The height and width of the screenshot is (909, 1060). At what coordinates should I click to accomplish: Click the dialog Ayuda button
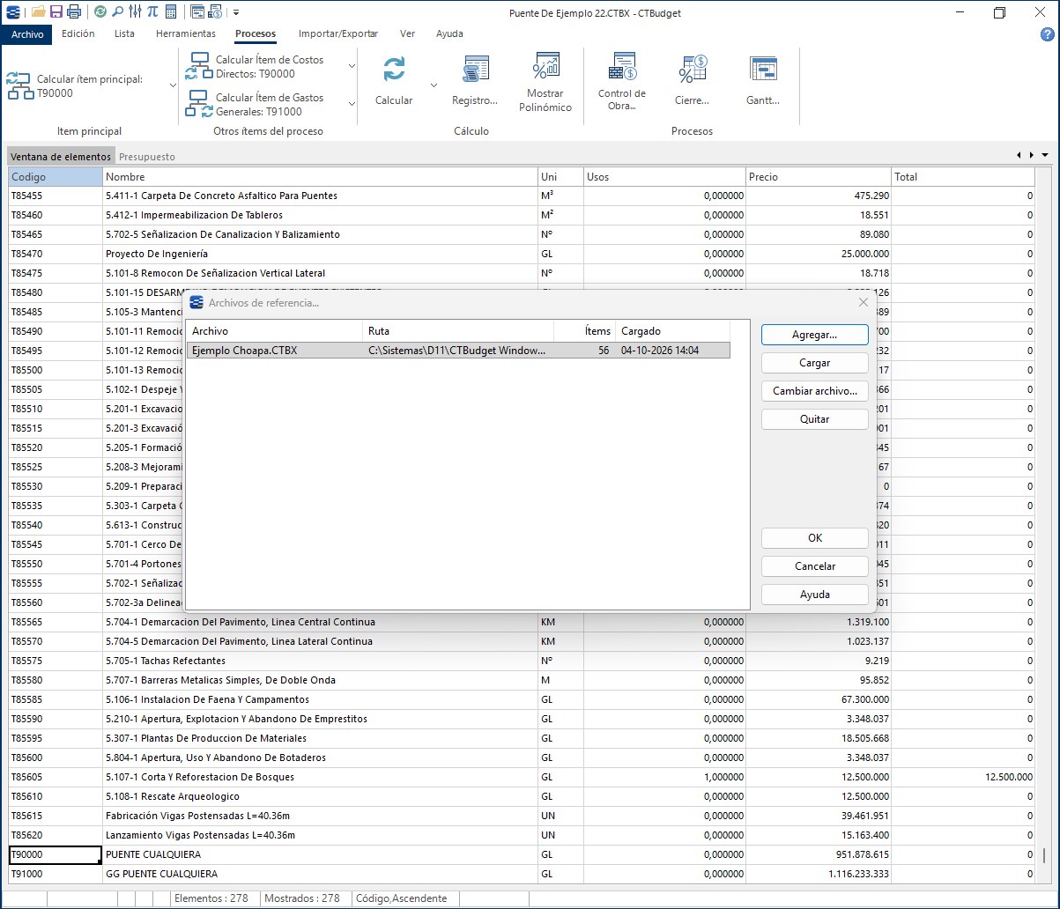click(815, 595)
